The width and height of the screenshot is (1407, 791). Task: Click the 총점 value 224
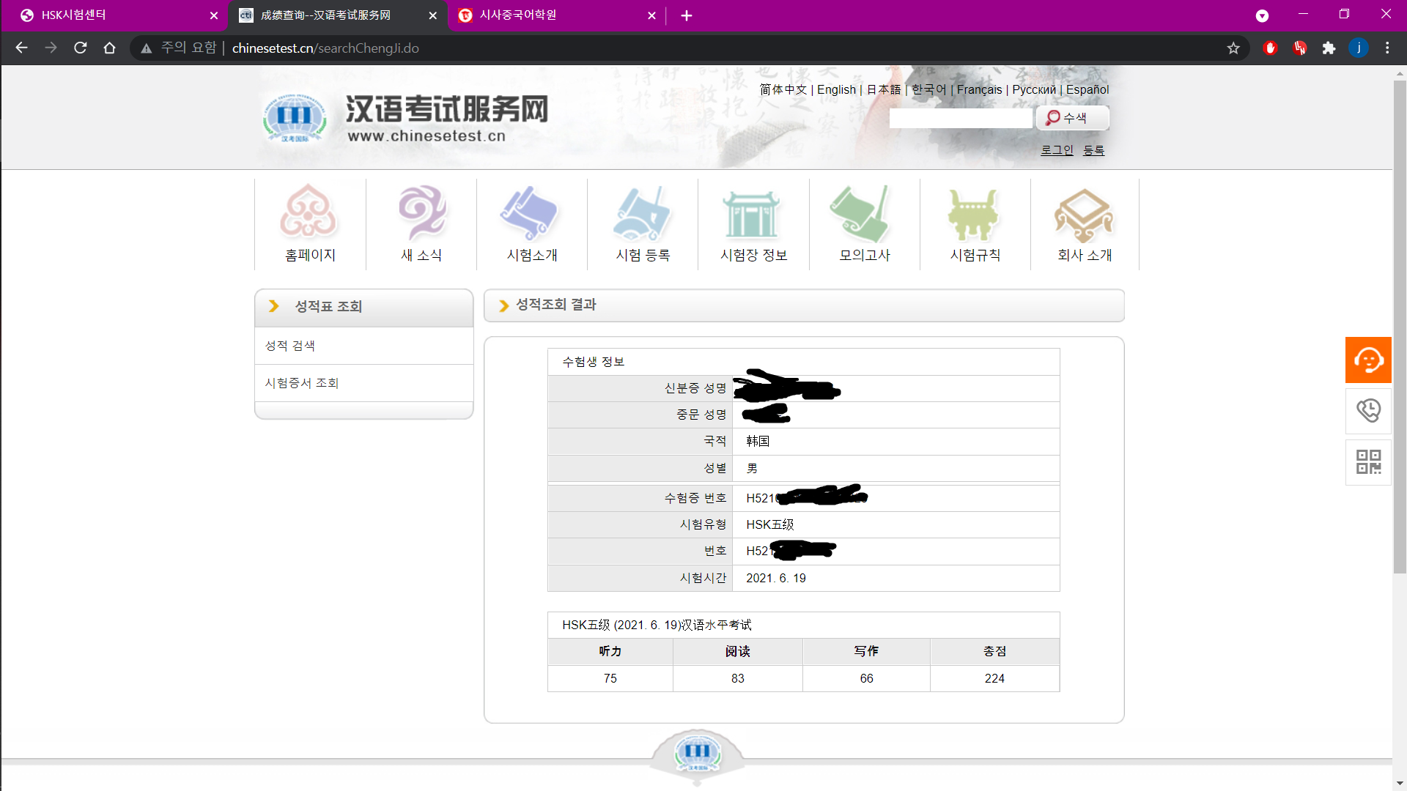[994, 678]
